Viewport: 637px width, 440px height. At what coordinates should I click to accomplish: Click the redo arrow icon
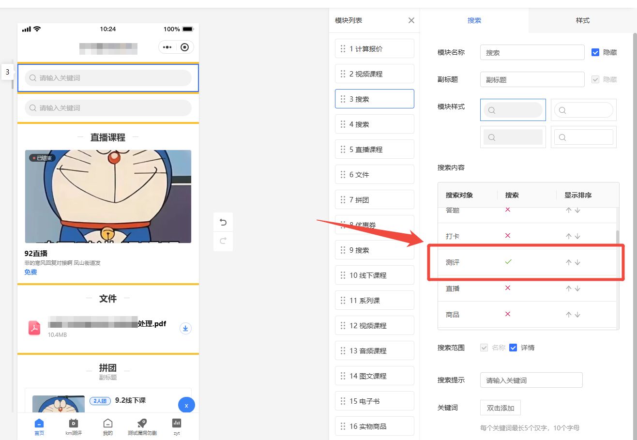pyautogui.click(x=223, y=241)
